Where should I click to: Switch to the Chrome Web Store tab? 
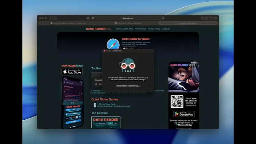[128, 23]
